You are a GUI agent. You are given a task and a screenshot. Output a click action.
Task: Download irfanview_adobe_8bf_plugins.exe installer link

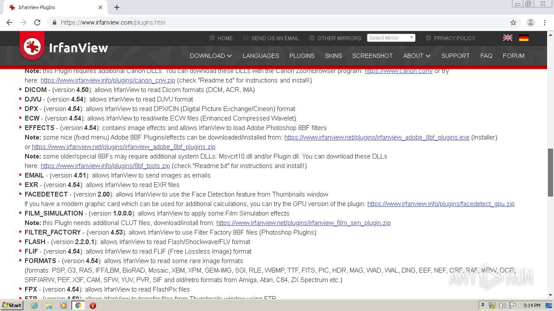coord(377,137)
